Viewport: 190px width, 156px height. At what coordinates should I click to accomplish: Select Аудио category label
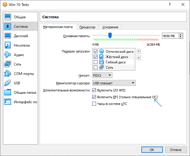(x=19, y=55)
